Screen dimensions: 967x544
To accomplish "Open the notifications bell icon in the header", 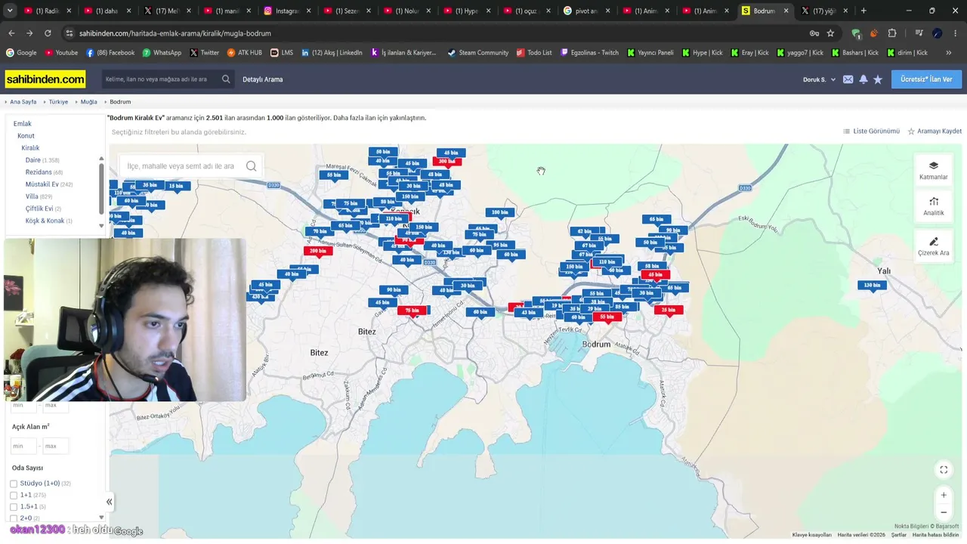I will [864, 79].
